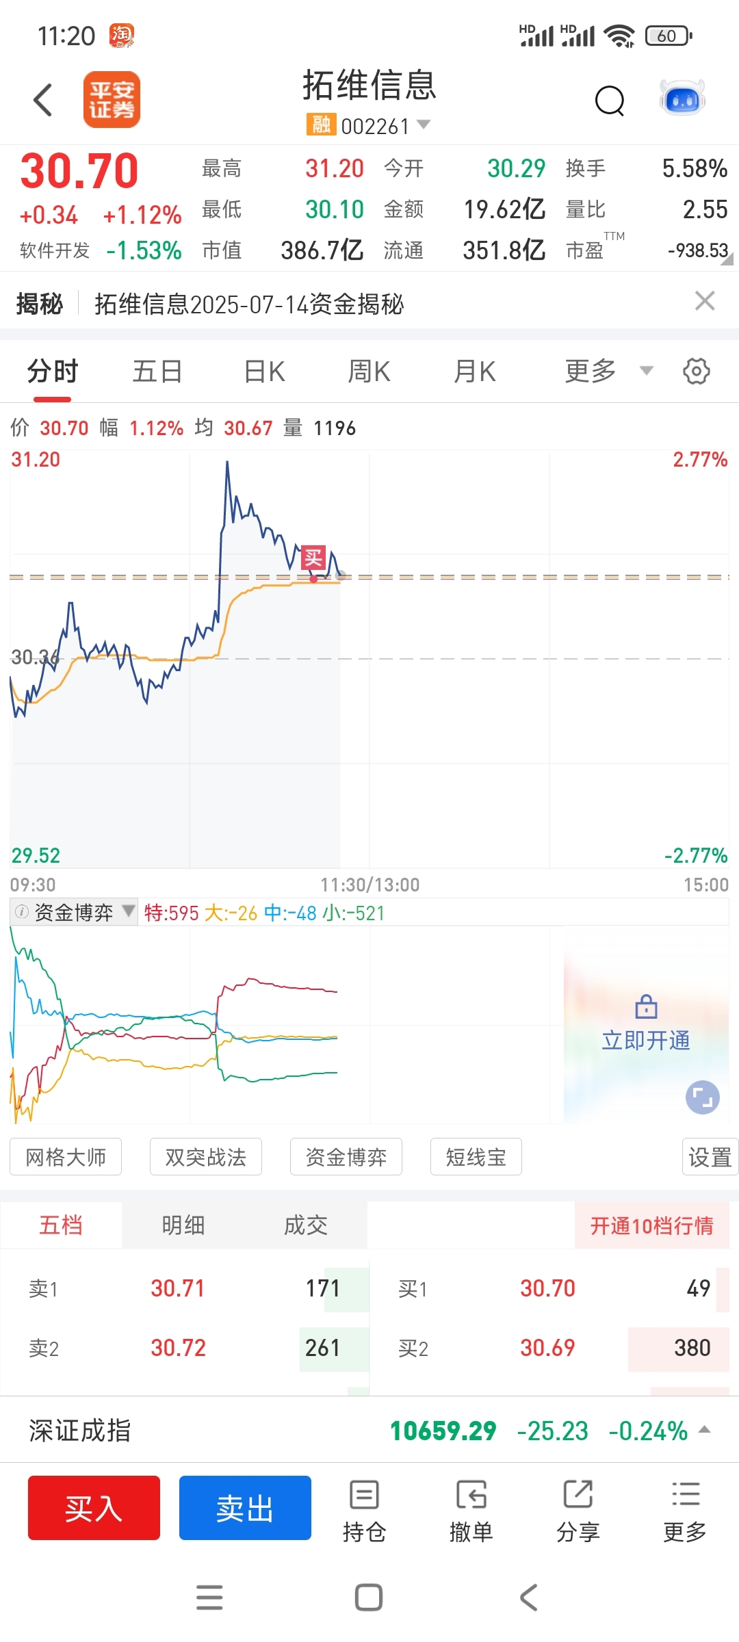
Task: Tap the back arrow beside the 平安证券 logo
Action: pyautogui.click(x=43, y=100)
